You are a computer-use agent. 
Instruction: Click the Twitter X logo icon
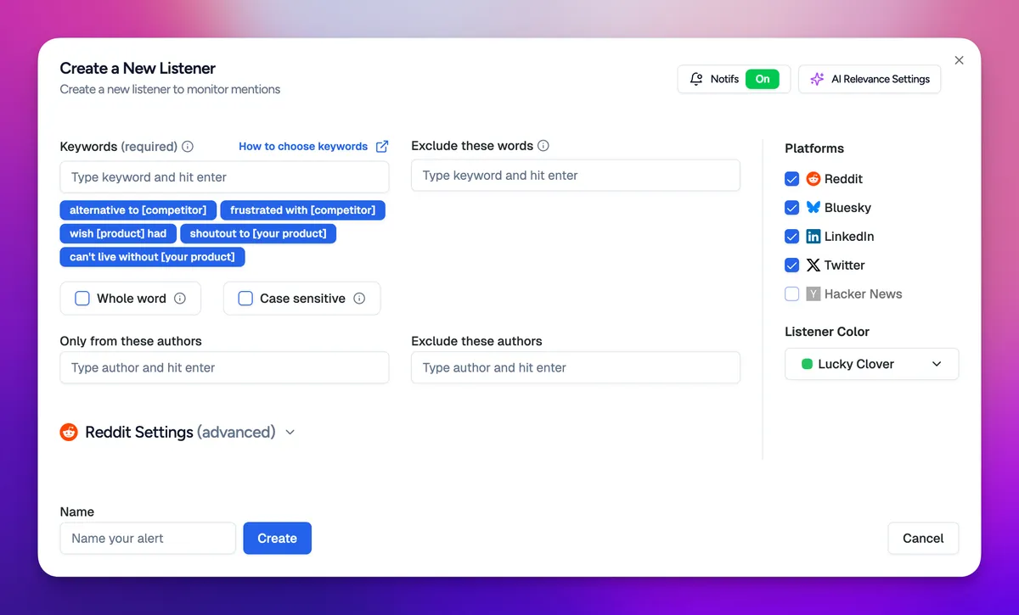pos(814,266)
